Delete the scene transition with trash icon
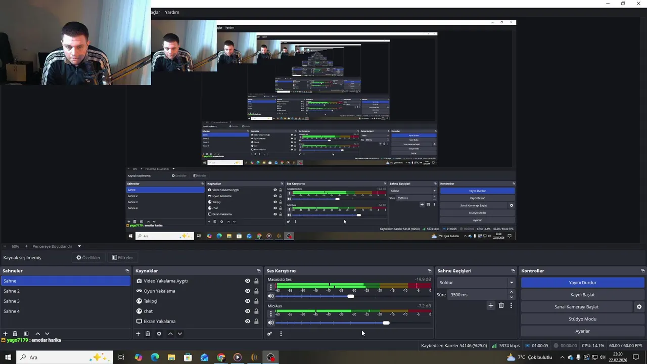Screen dimensions: 647x364 [501, 305]
